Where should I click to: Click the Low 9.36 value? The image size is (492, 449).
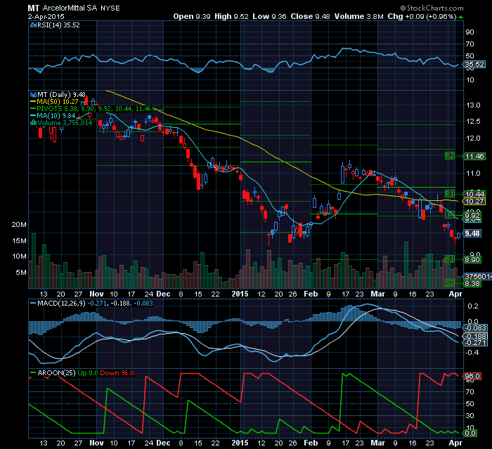[269, 16]
